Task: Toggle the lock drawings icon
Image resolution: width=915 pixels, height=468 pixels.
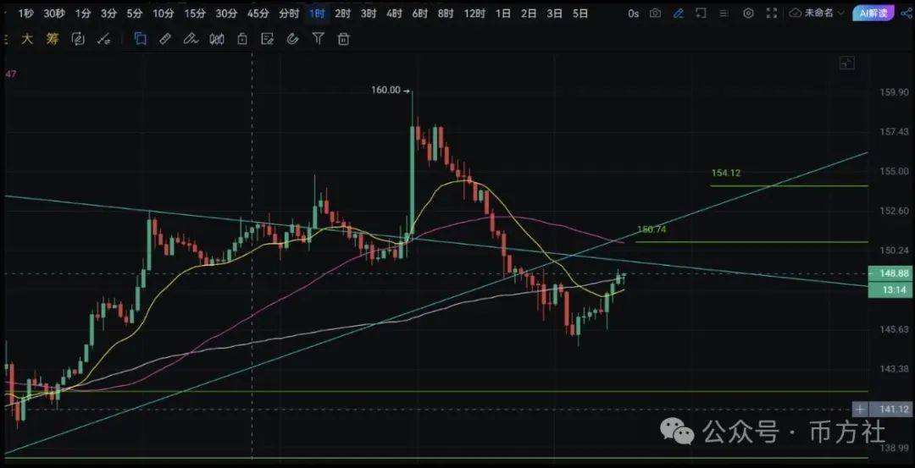Action: click(x=242, y=39)
